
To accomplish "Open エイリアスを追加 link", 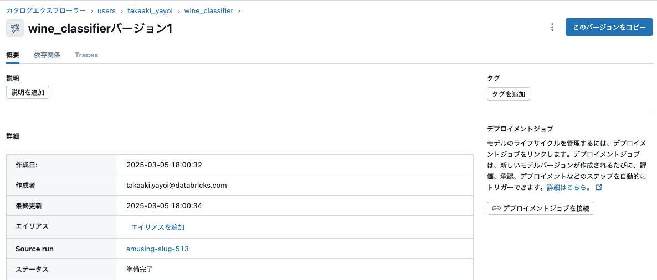I will tap(158, 228).
